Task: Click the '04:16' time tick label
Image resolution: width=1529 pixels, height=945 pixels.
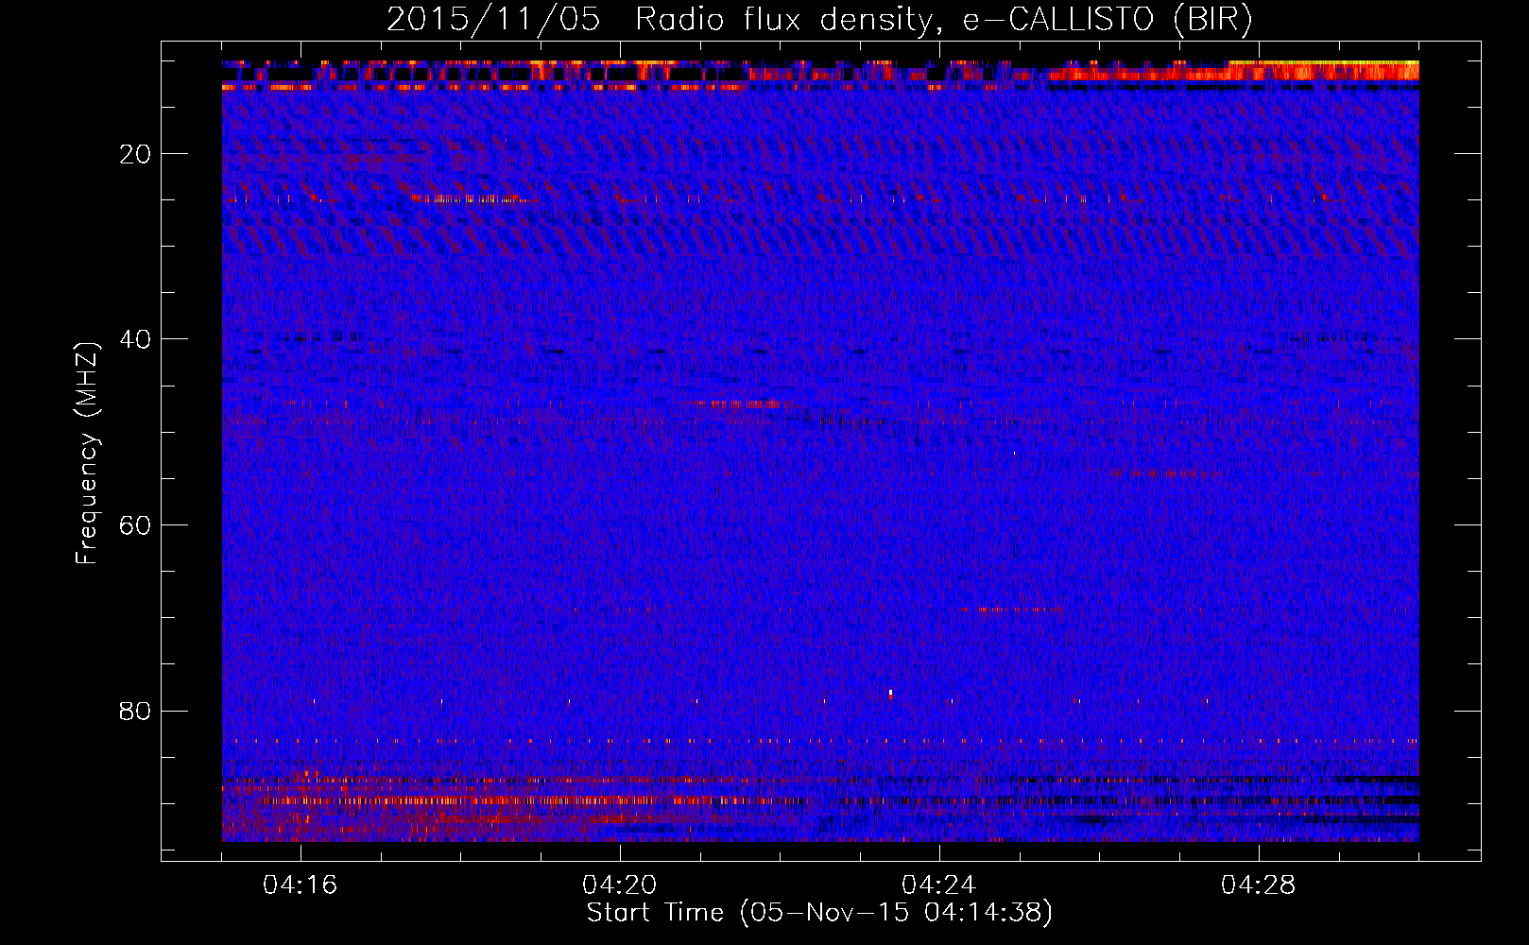Action: [301, 885]
